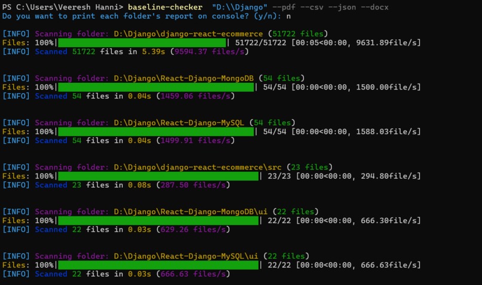Viewport: 482px width, 285px height.
Task: Click the --json flag
Action: 342,7
